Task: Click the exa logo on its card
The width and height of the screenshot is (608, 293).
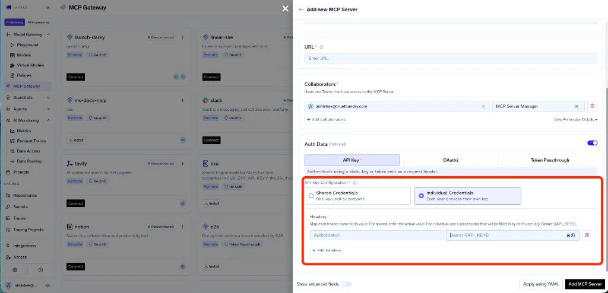Action: pyautogui.click(x=205, y=164)
